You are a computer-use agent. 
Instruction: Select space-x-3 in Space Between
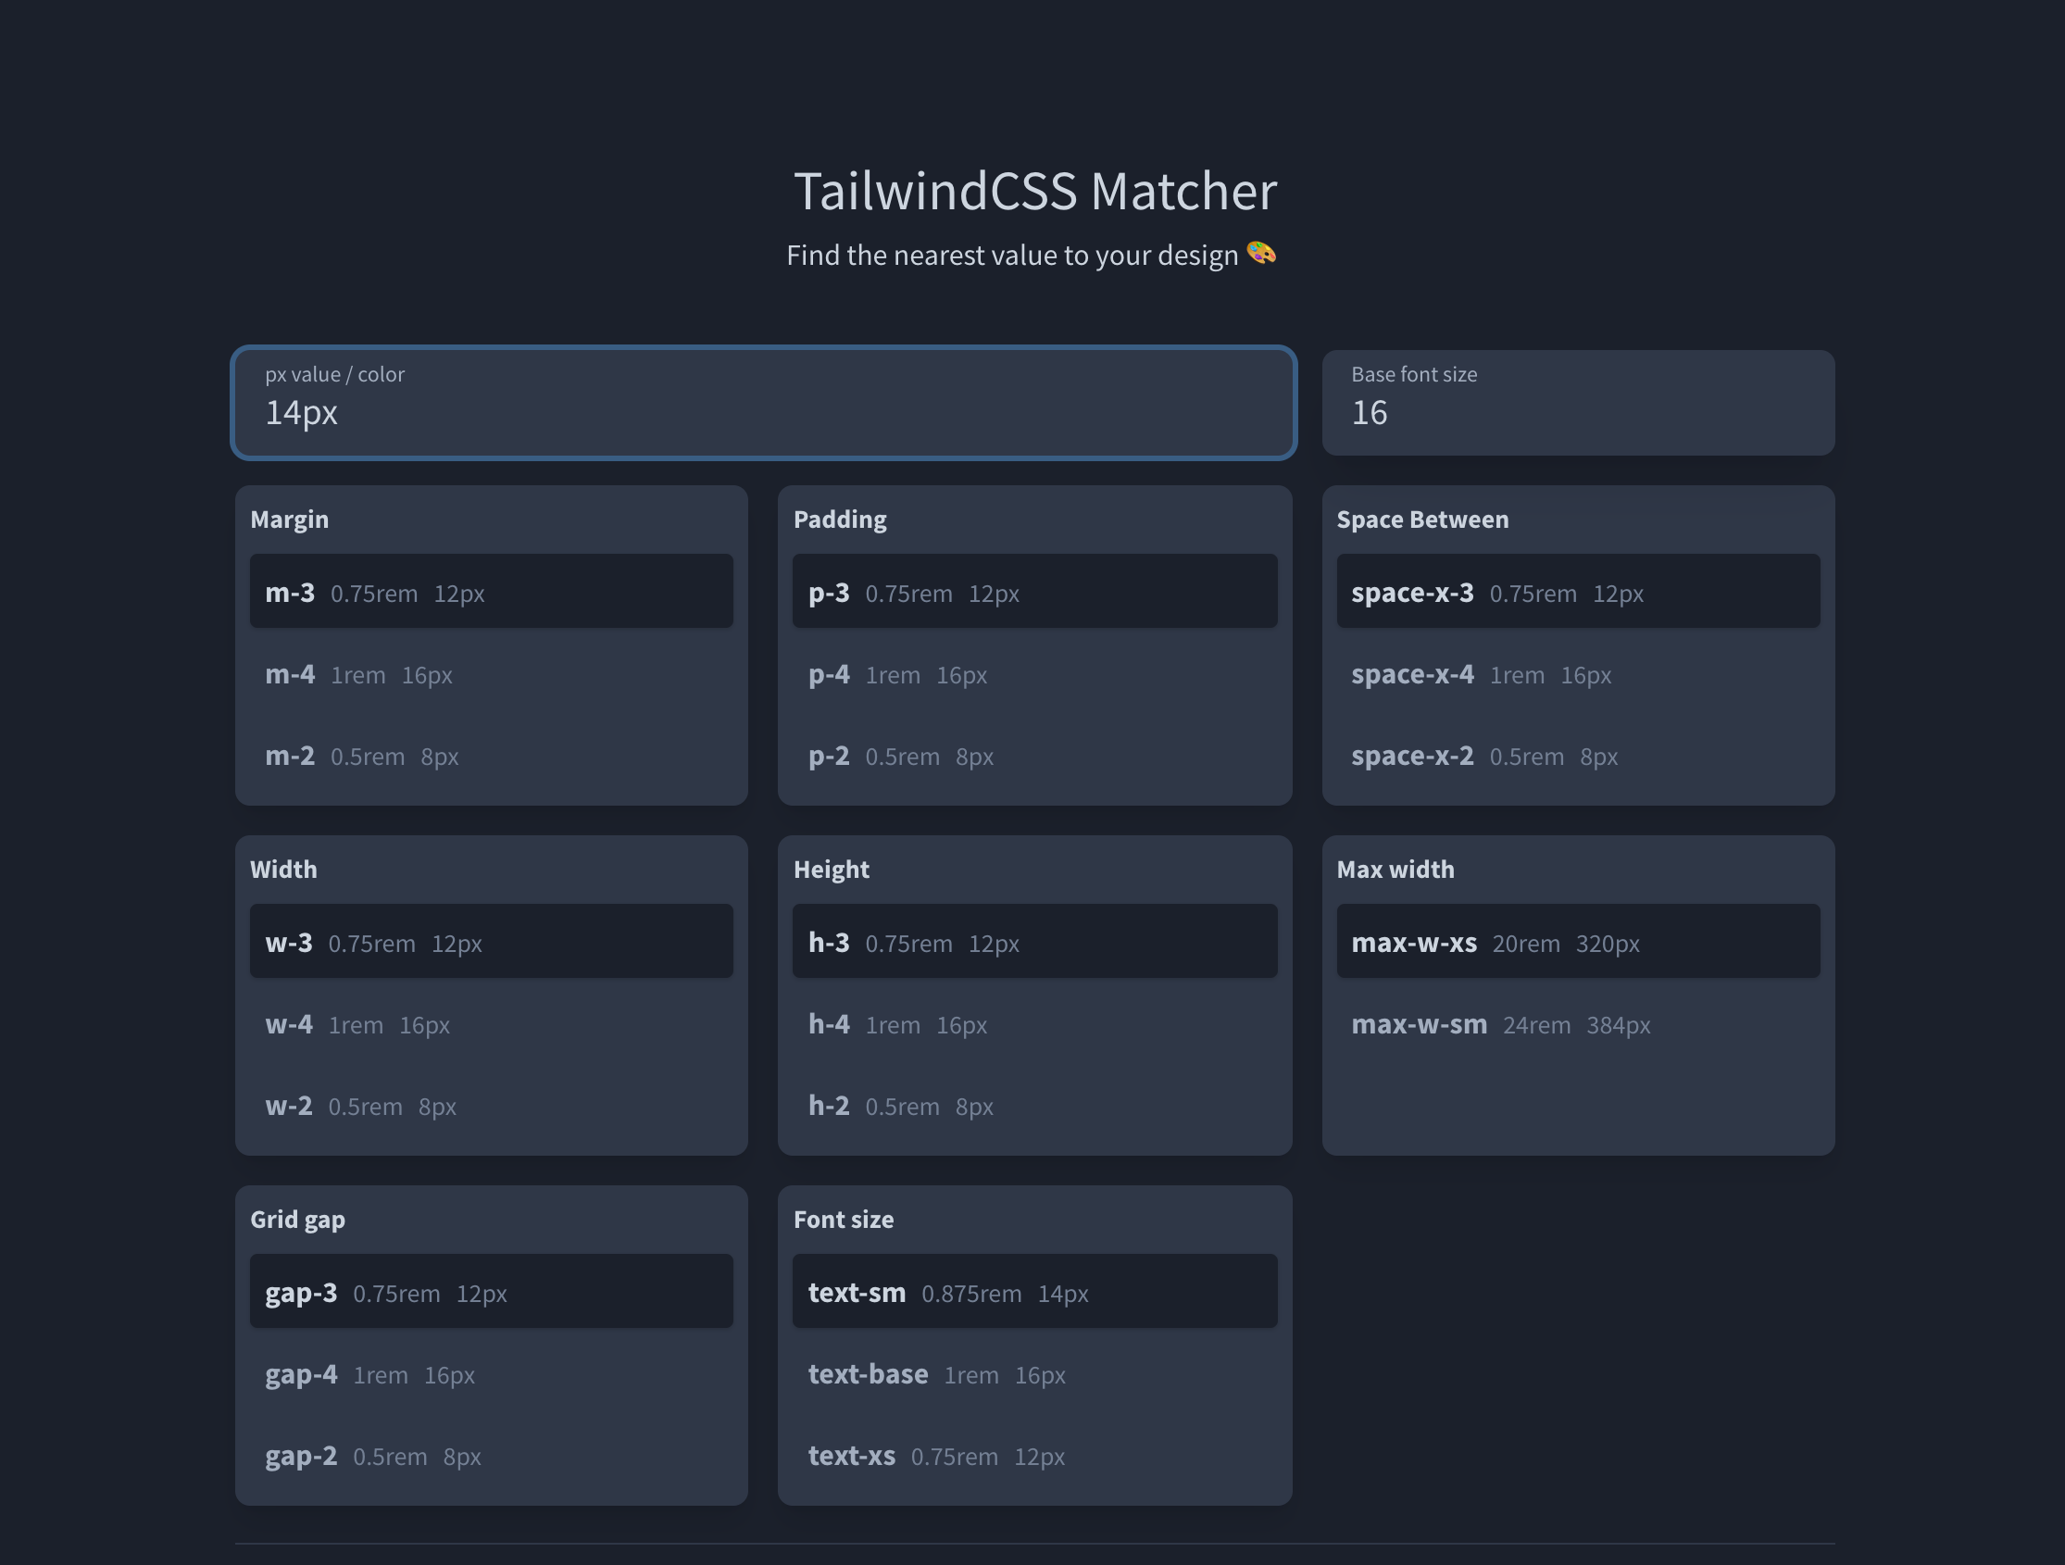coord(1578,591)
